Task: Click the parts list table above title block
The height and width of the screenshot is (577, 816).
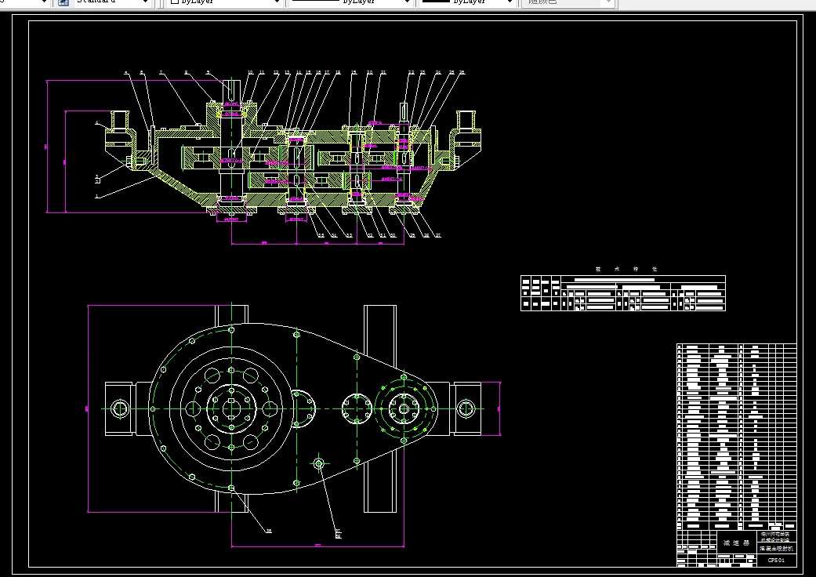Action: tap(736, 437)
